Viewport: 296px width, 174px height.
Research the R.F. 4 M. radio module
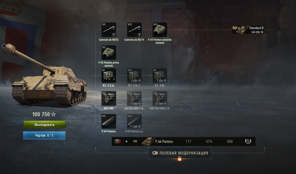click(x=160, y=75)
